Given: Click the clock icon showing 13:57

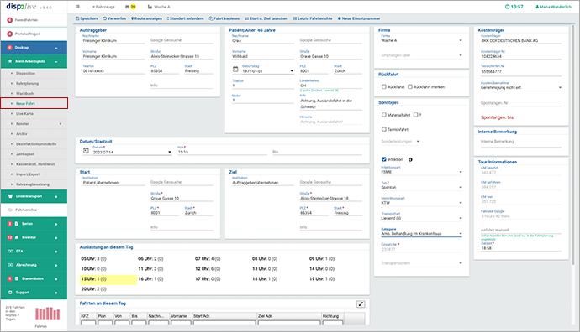Looking at the screenshot, I should [507, 7].
